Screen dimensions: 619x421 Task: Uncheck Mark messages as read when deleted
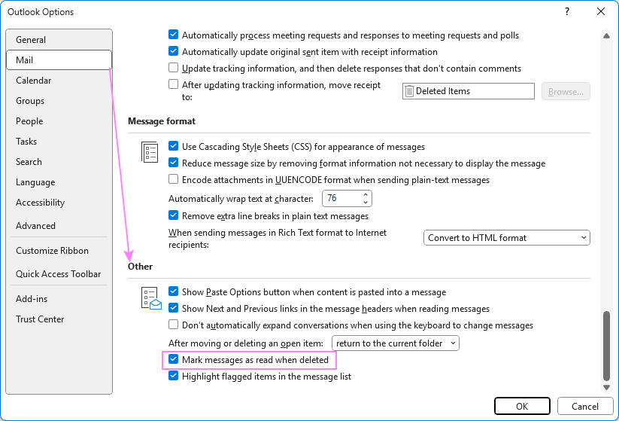point(174,360)
